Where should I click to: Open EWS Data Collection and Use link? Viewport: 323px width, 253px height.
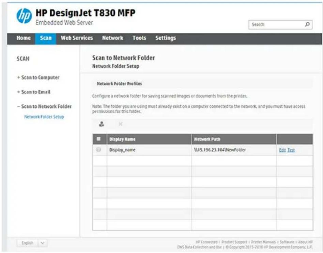tap(199, 247)
